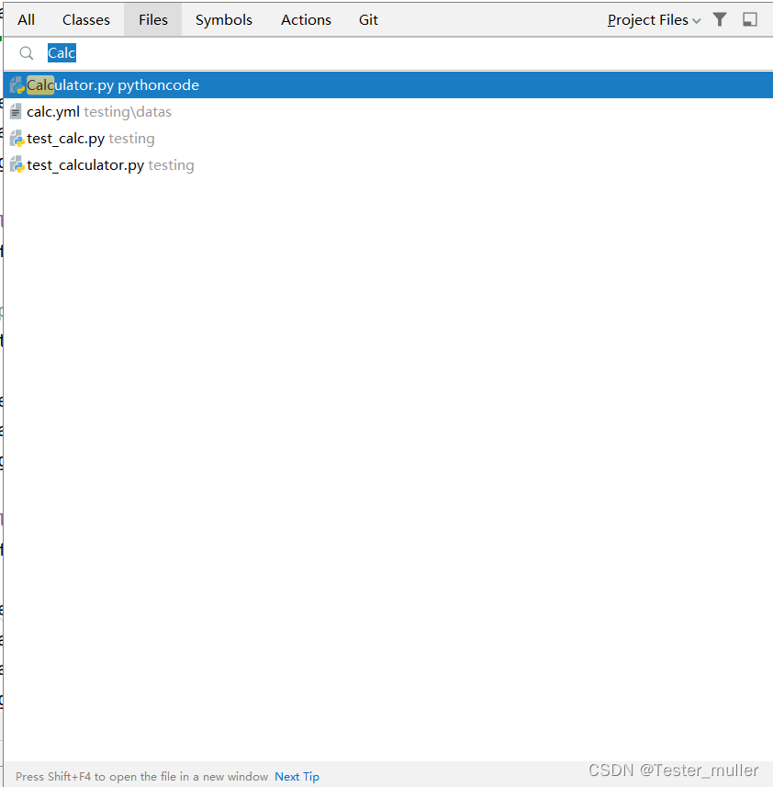Click the YAML file icon of calc.yml
Image resolution: width=773 pixels, height=787 pixels.
pyautogui.click(x=16, y=111)
